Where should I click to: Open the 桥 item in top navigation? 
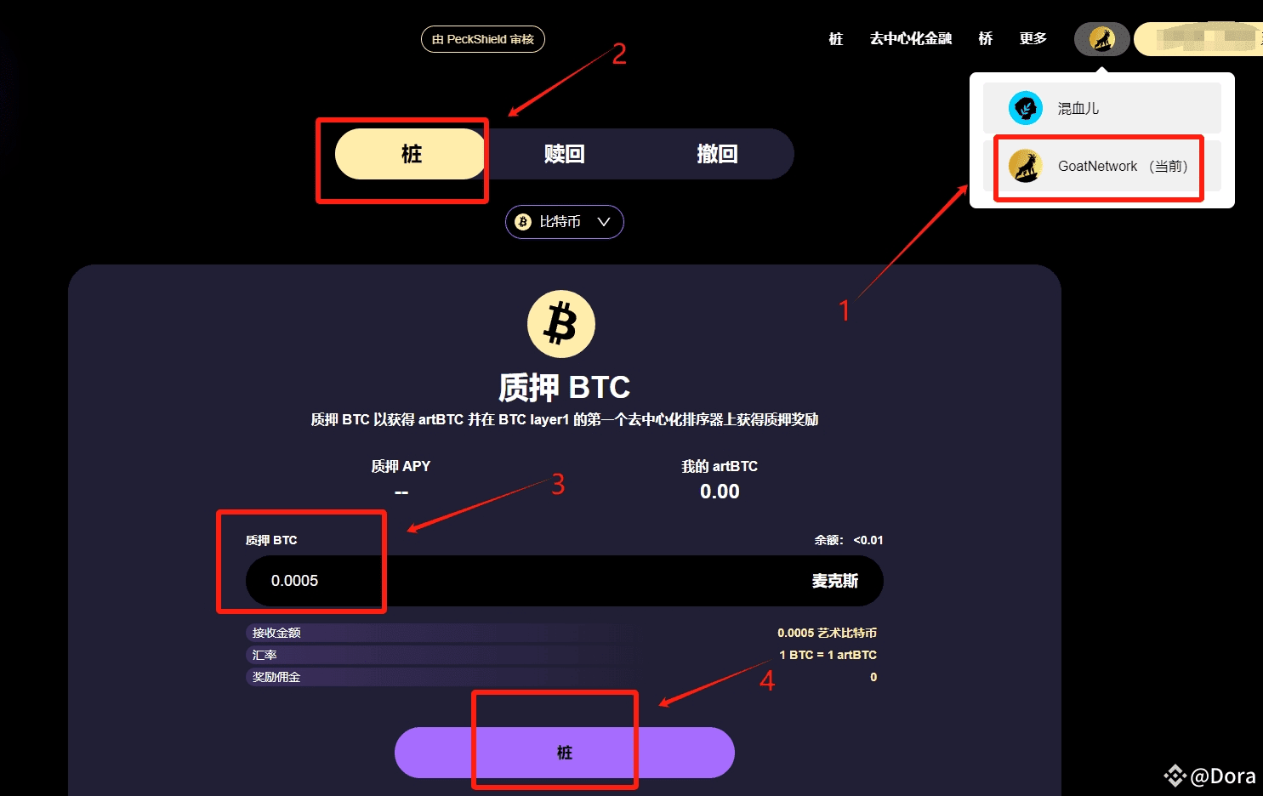(986, 38)
